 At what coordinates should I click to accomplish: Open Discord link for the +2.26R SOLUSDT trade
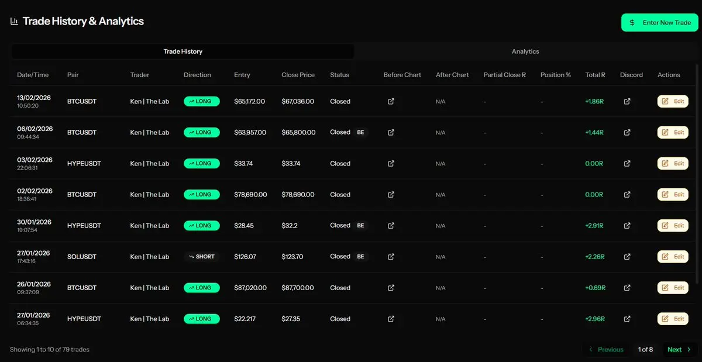click(627, 257)
